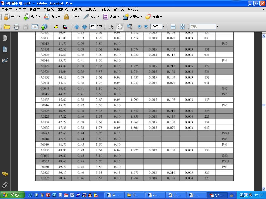
Task: Zoom out with minus button
Action: coord(139,27)
